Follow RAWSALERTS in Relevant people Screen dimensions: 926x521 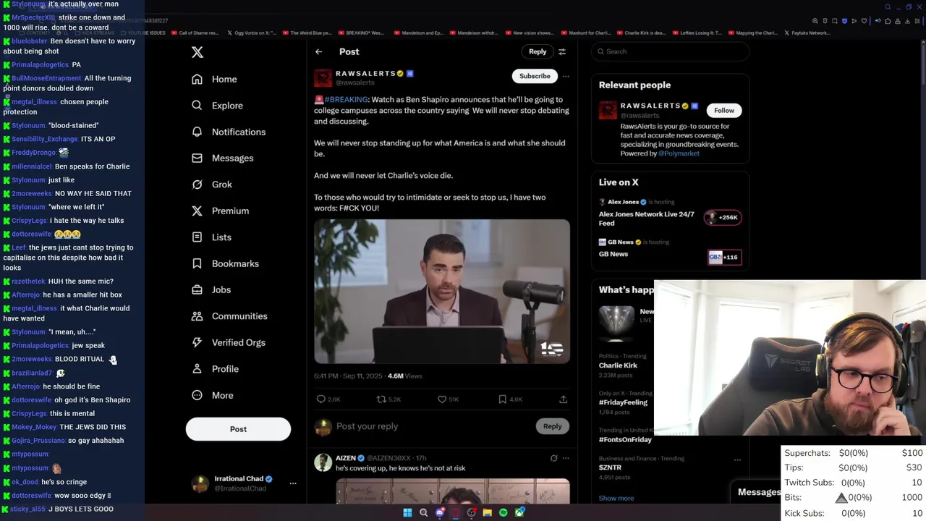(x=724, y=110)
